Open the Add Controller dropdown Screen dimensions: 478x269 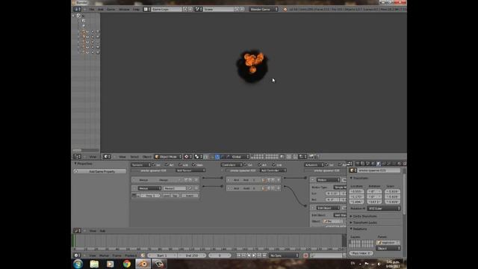click(x=273, y=170)
